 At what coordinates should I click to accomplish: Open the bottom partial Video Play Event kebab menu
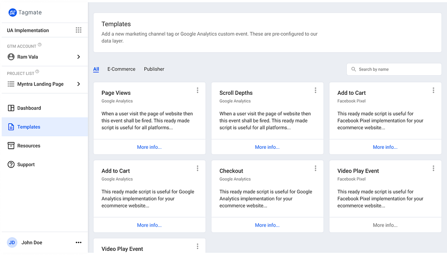click(197, 246)
